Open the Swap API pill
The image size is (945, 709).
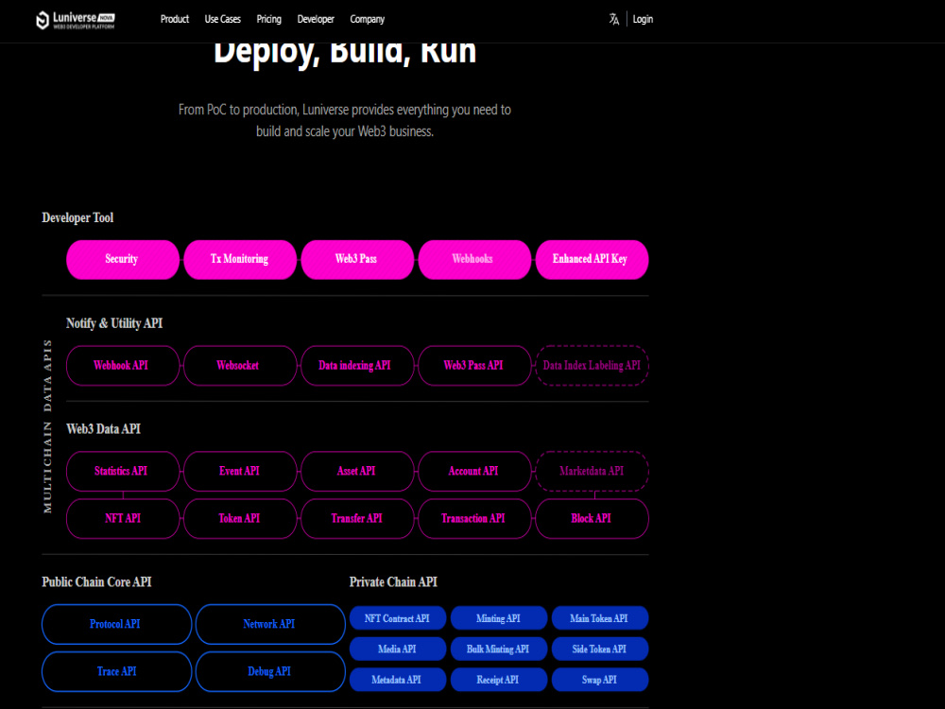coord(600,680)
